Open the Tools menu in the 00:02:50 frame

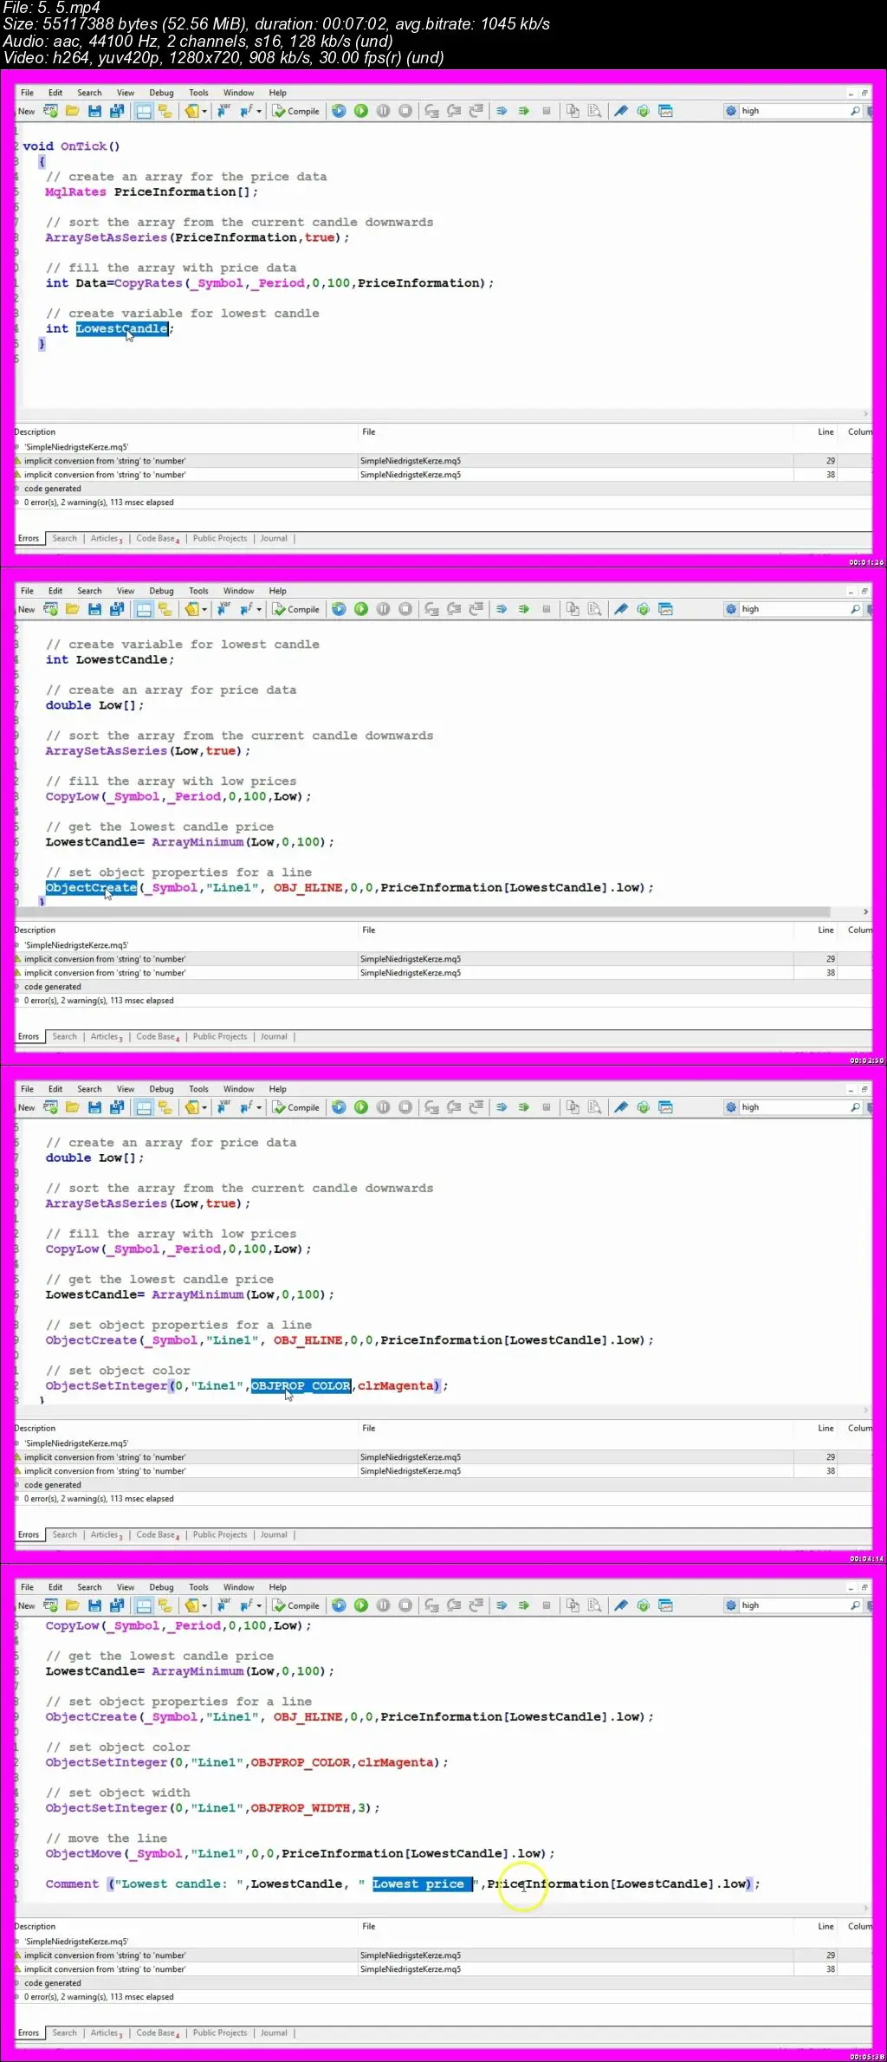pyautogui.click(x=198, y=591)
